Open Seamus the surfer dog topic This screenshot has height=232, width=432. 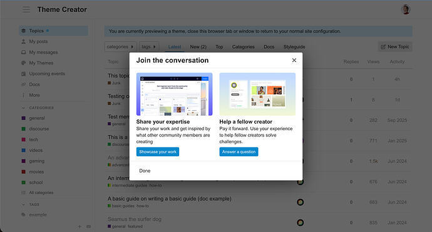point(135,219)
